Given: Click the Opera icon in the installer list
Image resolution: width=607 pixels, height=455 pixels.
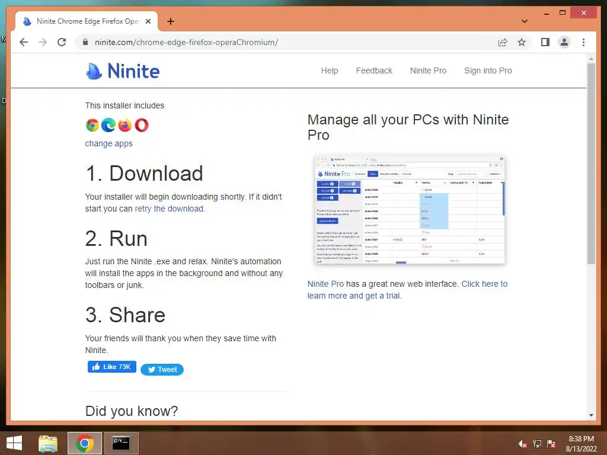Looking at the screenshot, I should pyautogui.click(x=141, y=125).
